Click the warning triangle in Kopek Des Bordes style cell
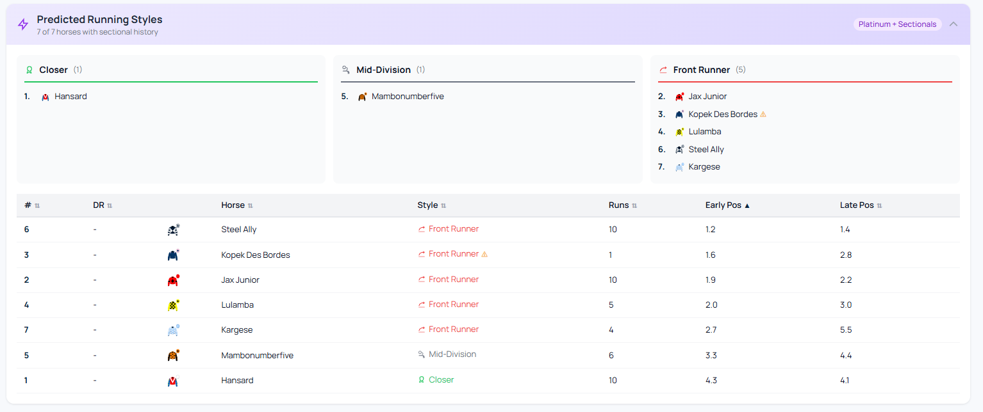The height and width of the screenshot is (412, 983). tap(484, 254)
